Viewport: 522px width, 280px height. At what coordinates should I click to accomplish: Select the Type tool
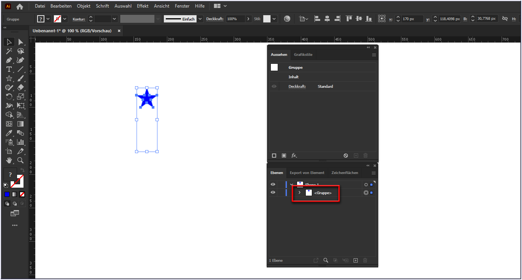pyautogui.click(x=8, y=69)
